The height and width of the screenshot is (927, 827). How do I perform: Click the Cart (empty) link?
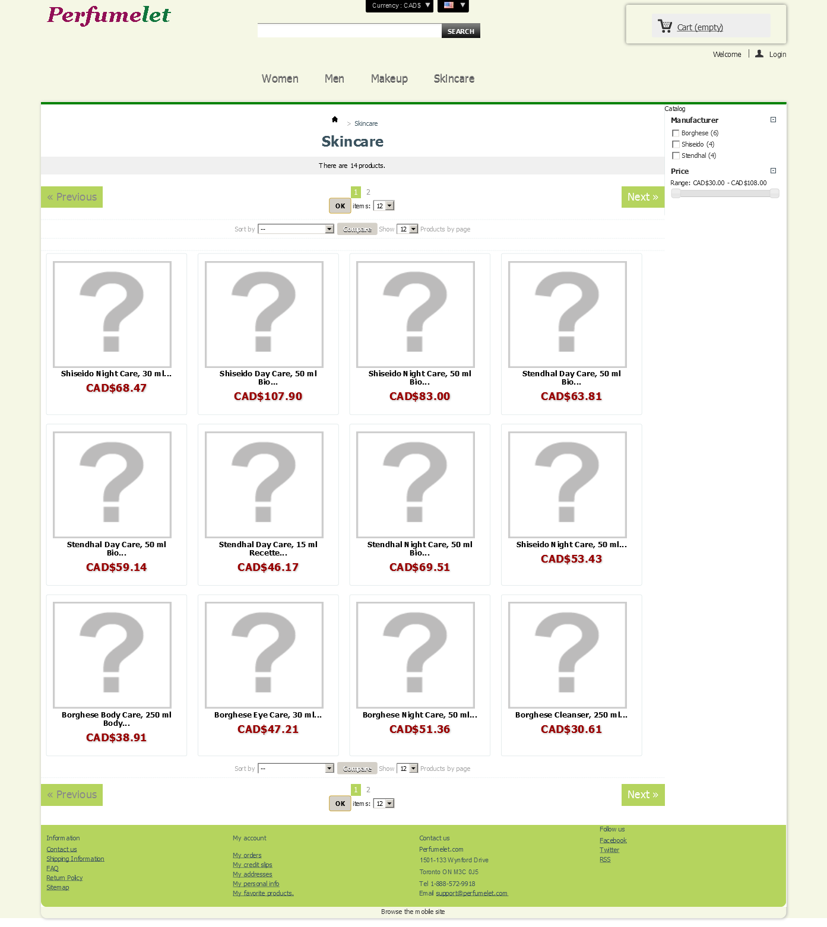pyautogui.click(x=700, y=27)
